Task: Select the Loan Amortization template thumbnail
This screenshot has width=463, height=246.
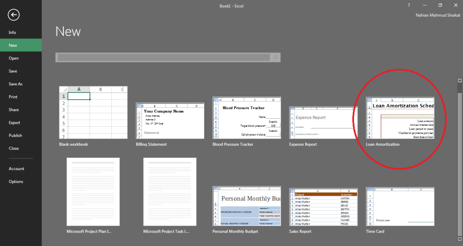Action: click(x=400, y=118)
